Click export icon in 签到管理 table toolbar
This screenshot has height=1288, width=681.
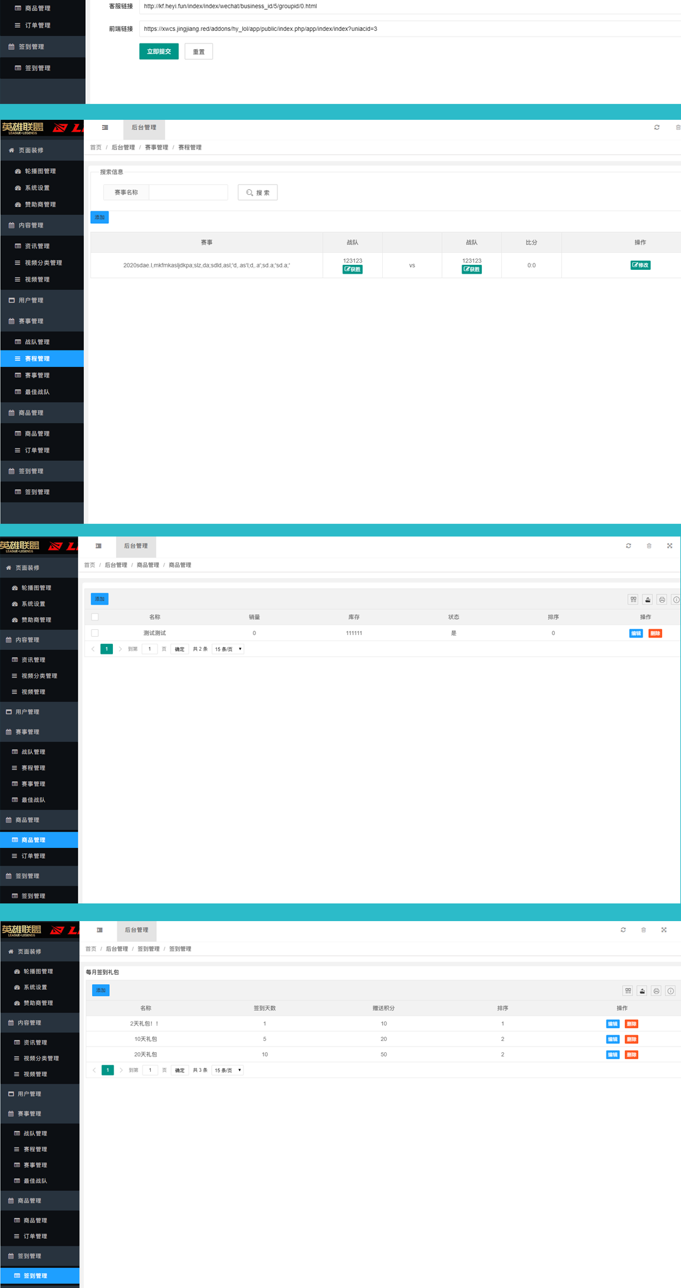pos(642,991)
